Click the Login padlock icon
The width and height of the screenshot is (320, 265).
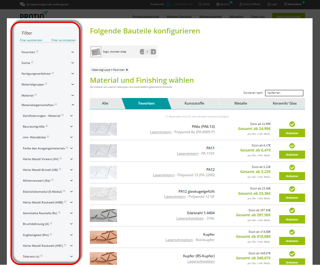[269, 4]
